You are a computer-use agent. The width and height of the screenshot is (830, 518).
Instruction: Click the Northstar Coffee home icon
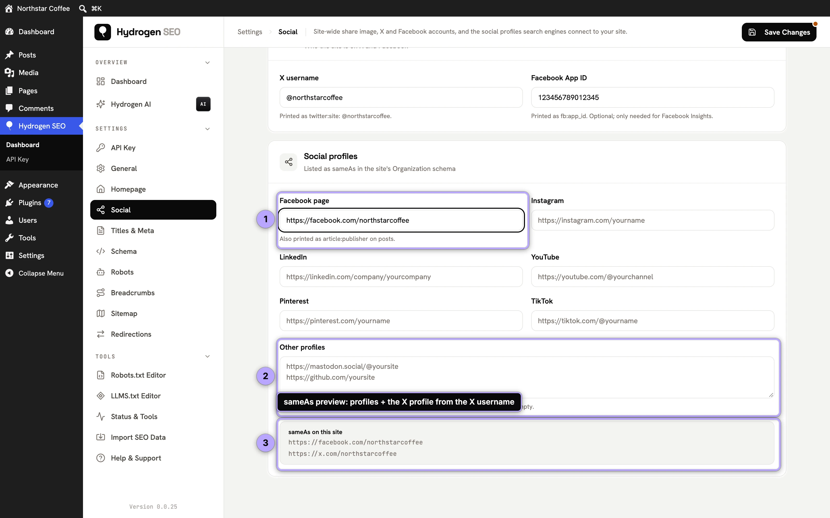[9, 8]
